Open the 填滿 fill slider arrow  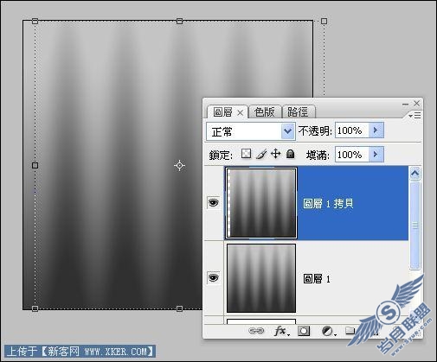tap(376, 155)
